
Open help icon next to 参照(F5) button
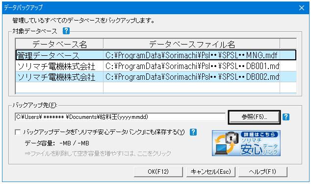286,117
